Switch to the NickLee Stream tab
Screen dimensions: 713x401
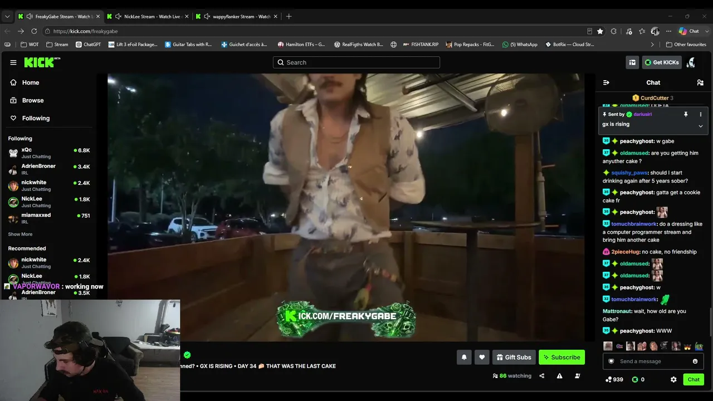148,16
